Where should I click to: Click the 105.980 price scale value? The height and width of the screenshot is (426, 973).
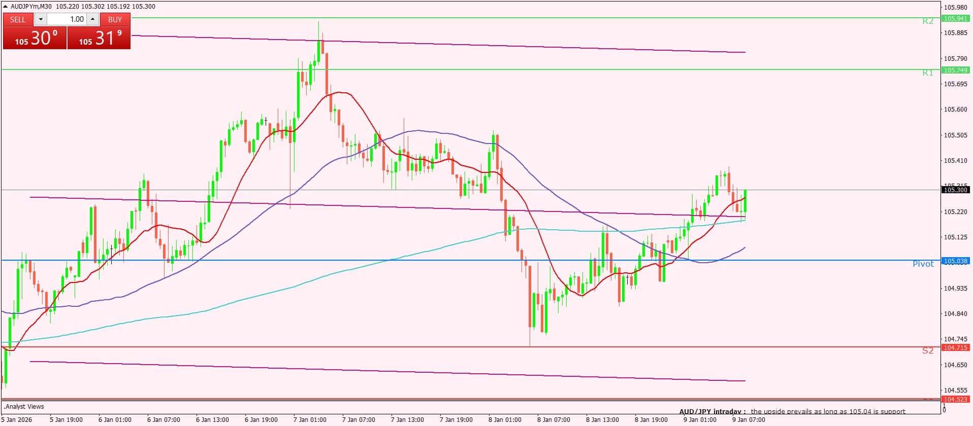[955, 8]
